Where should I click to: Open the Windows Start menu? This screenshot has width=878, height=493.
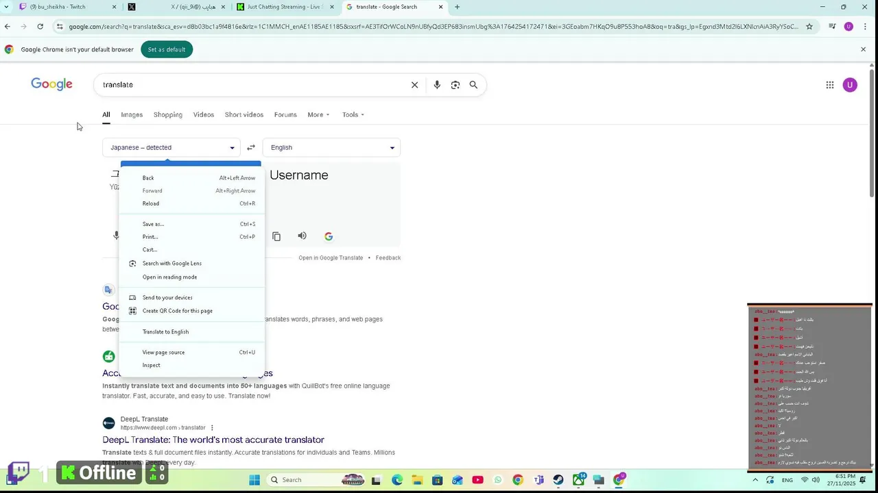254,479
